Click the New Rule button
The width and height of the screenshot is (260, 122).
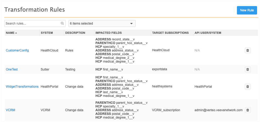(x=247, y=10)
